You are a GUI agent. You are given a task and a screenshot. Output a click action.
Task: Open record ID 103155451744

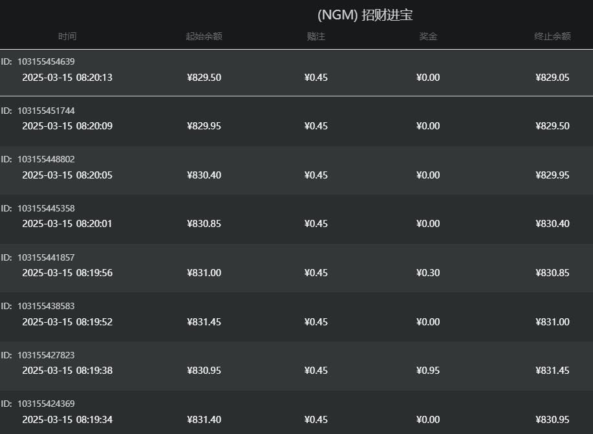46,111
